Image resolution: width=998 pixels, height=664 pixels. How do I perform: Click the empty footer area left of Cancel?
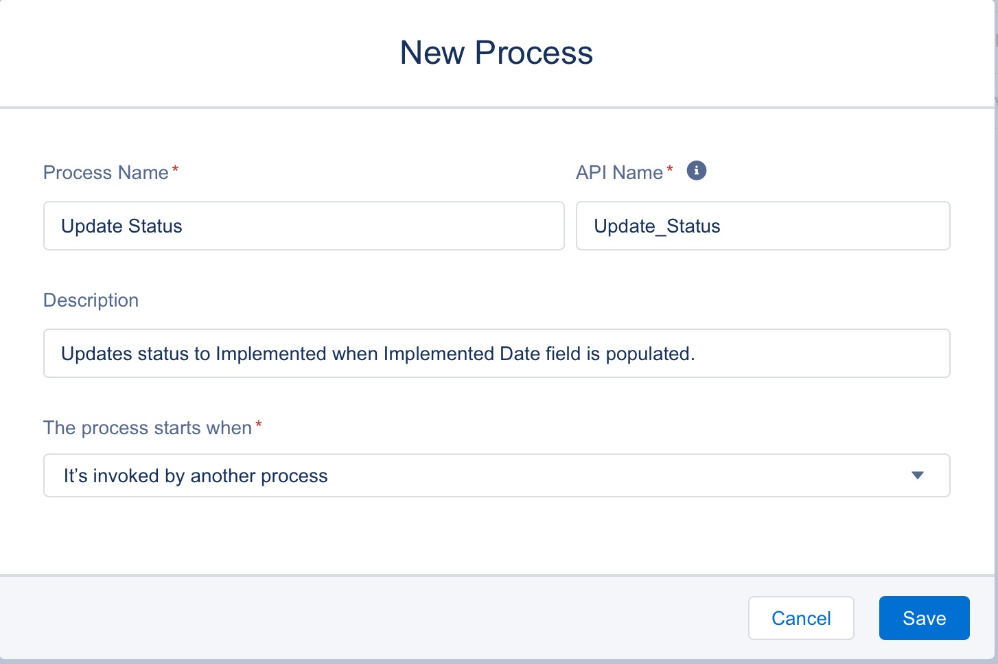371,618
